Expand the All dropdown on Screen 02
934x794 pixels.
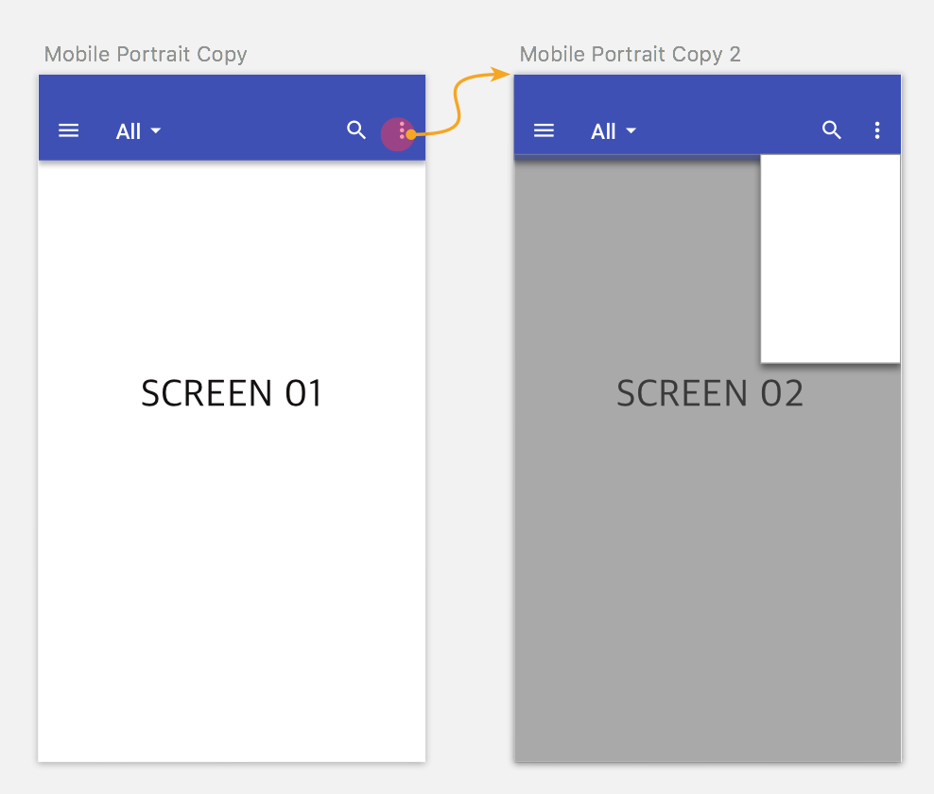pos(614,131)
